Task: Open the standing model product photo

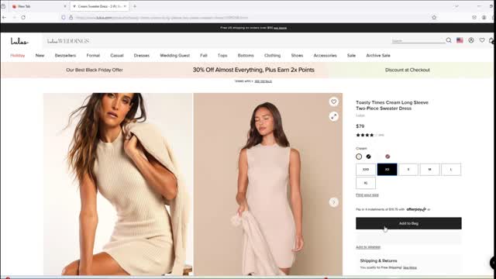Action: (268, 184)
